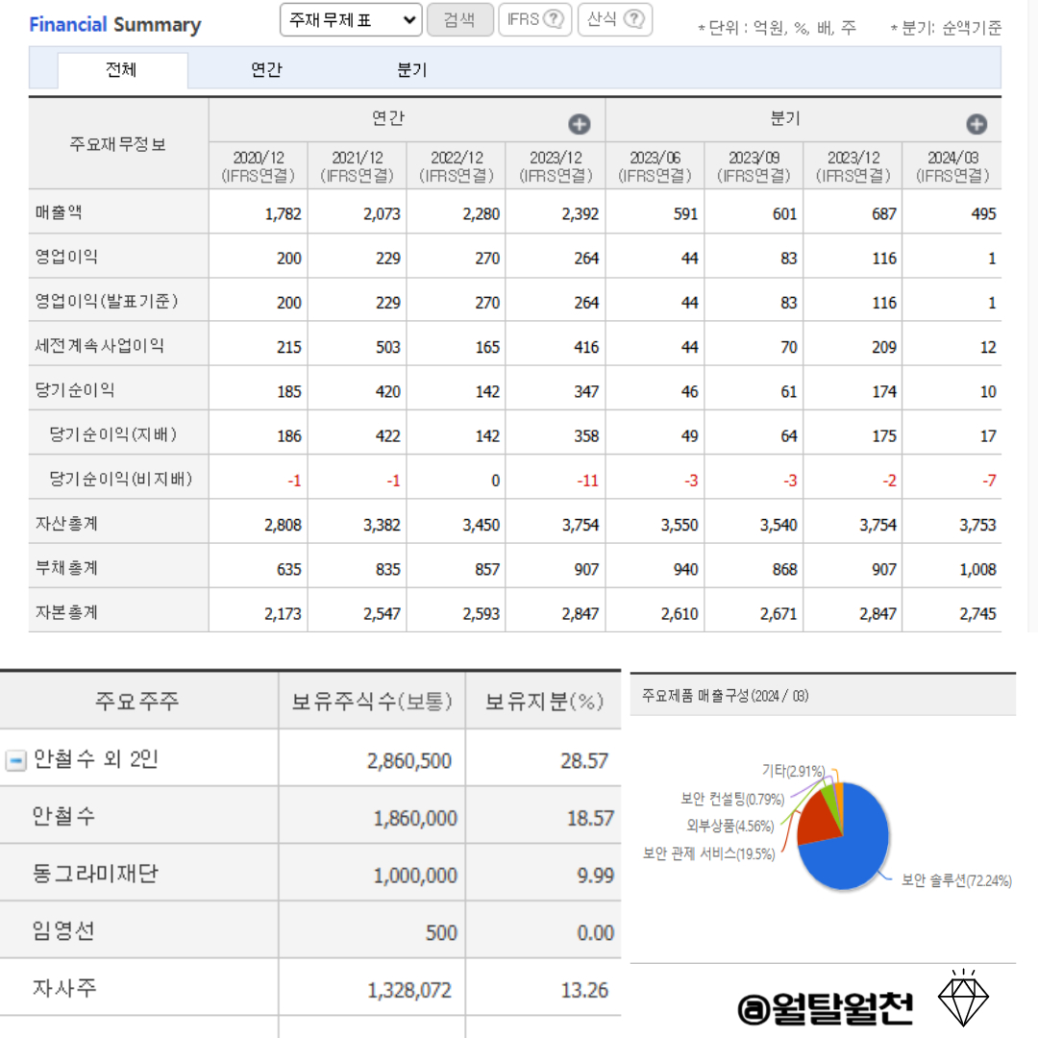Select the 전체 tab
1038x1038 pixels.
pyautogui.click(x=123, y=69)
